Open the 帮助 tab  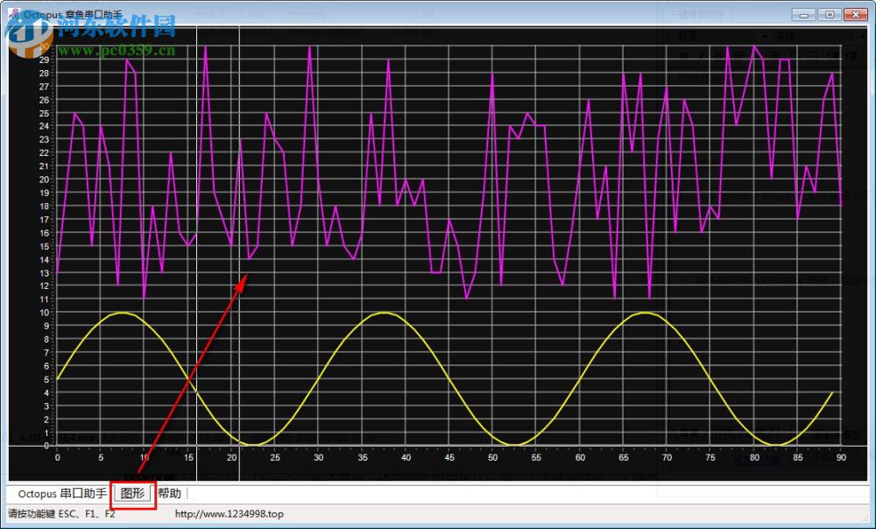click(169, 493)
